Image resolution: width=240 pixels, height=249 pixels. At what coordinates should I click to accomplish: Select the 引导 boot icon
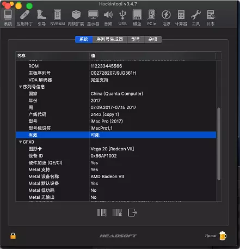coord(41,18)
